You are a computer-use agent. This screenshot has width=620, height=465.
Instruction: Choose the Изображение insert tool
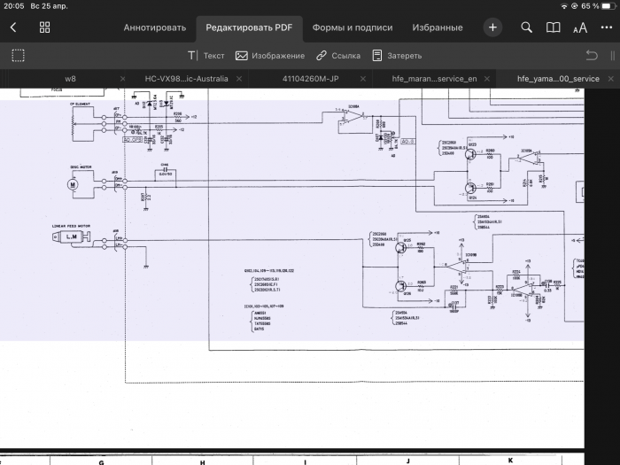[x=270, y=56]
